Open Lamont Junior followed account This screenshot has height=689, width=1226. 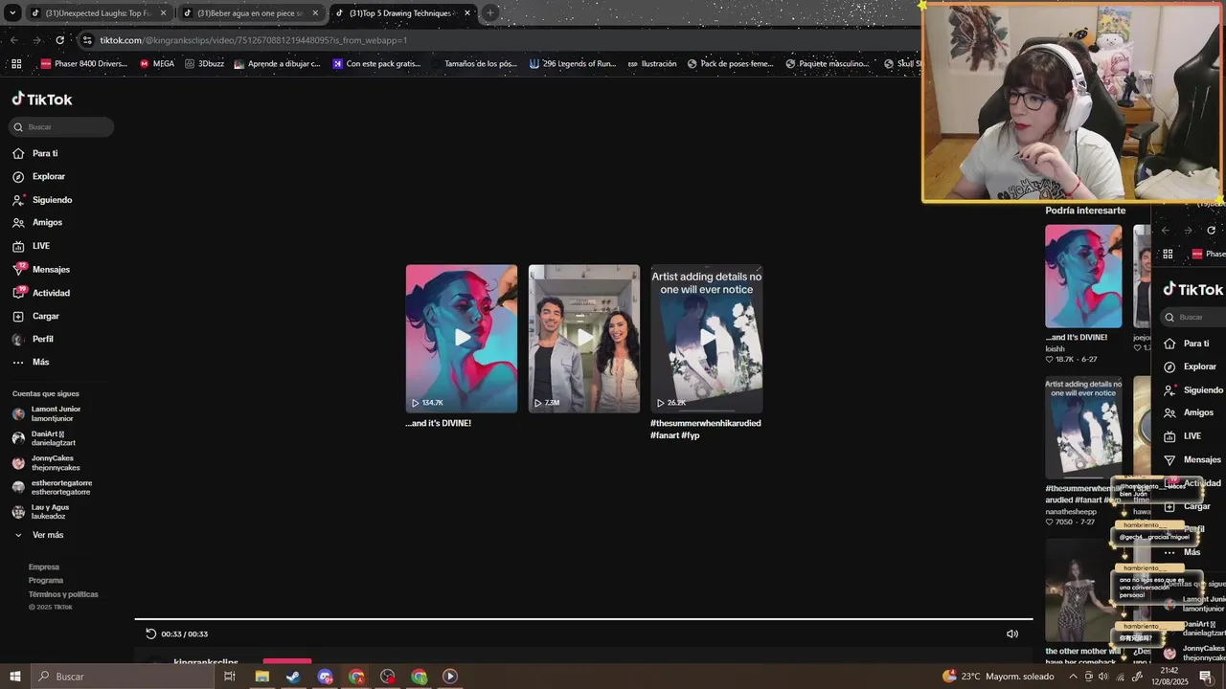[47, 414]
